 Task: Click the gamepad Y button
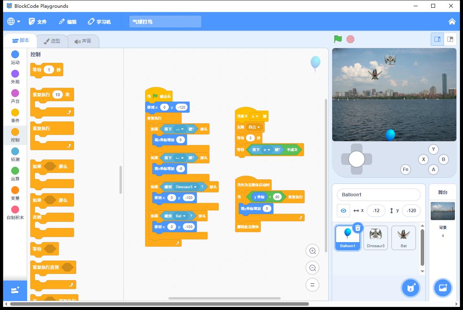(433, 149)
